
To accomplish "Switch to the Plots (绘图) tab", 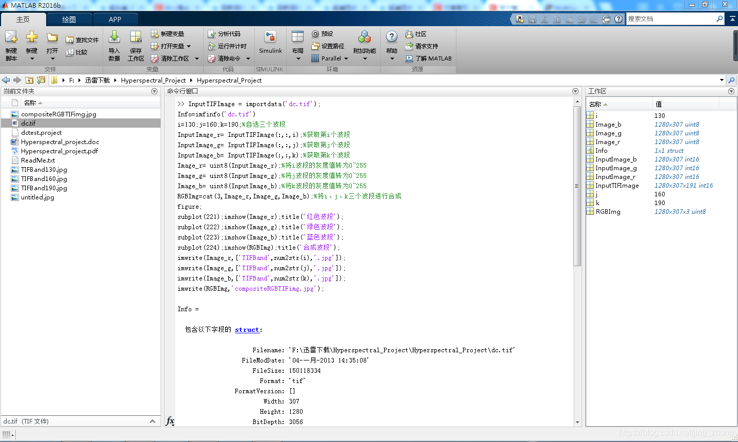I will [69, 19].
